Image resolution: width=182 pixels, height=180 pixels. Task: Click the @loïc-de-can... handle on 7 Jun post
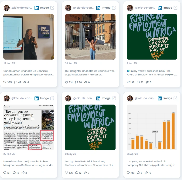pyautogui.click(x=145, y=8)
